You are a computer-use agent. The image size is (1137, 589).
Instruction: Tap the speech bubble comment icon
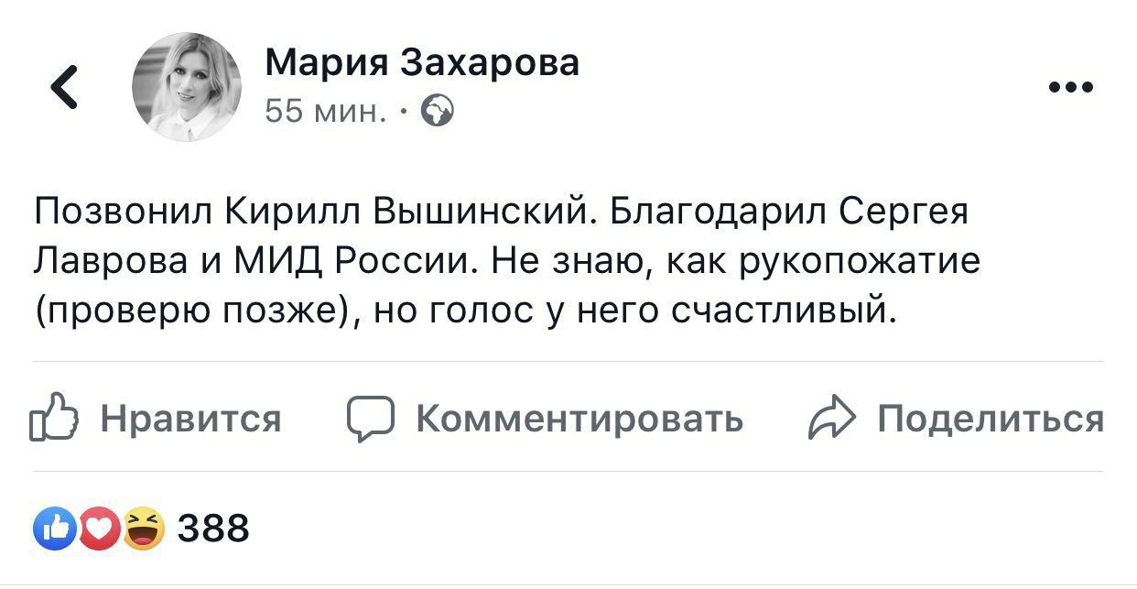(371, 420)
